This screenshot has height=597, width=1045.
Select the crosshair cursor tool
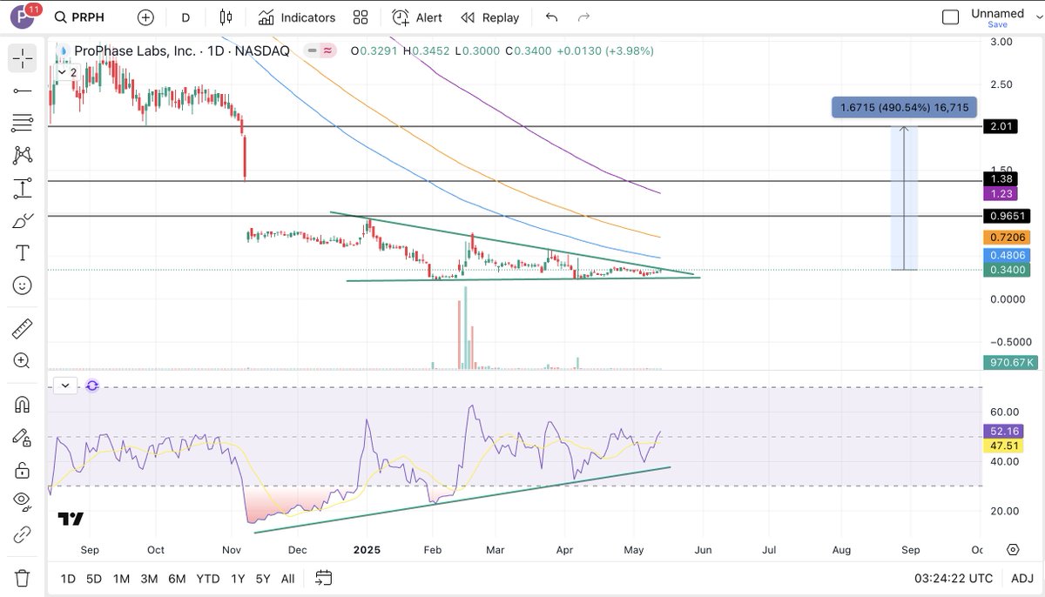23,58
